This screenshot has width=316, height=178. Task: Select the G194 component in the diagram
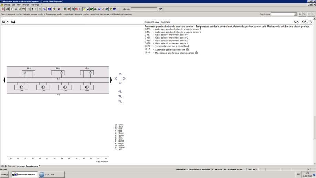click(x=87, y=73)
